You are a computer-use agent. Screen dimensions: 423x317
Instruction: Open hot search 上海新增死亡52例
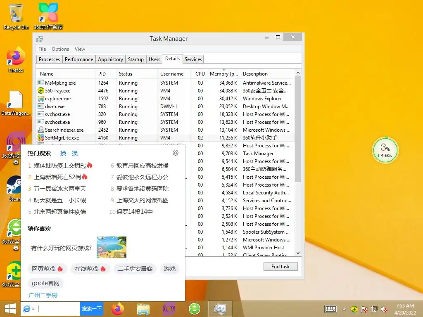(x=57, y=177)
